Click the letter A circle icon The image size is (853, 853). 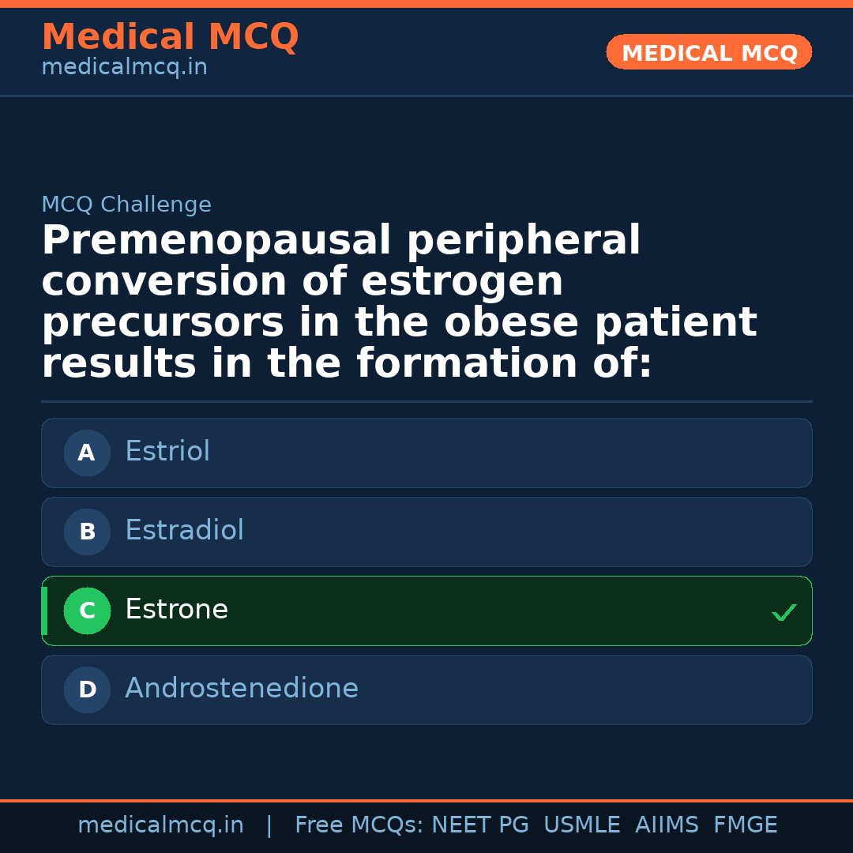[87, 453]
